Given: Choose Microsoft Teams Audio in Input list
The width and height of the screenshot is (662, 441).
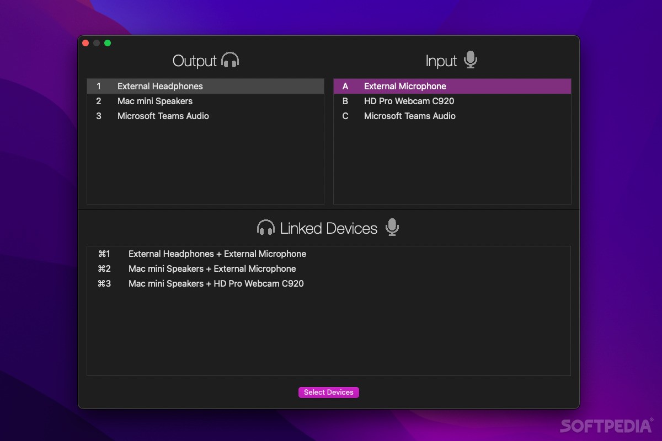Looking at the screenshot, I should (452, 116).
